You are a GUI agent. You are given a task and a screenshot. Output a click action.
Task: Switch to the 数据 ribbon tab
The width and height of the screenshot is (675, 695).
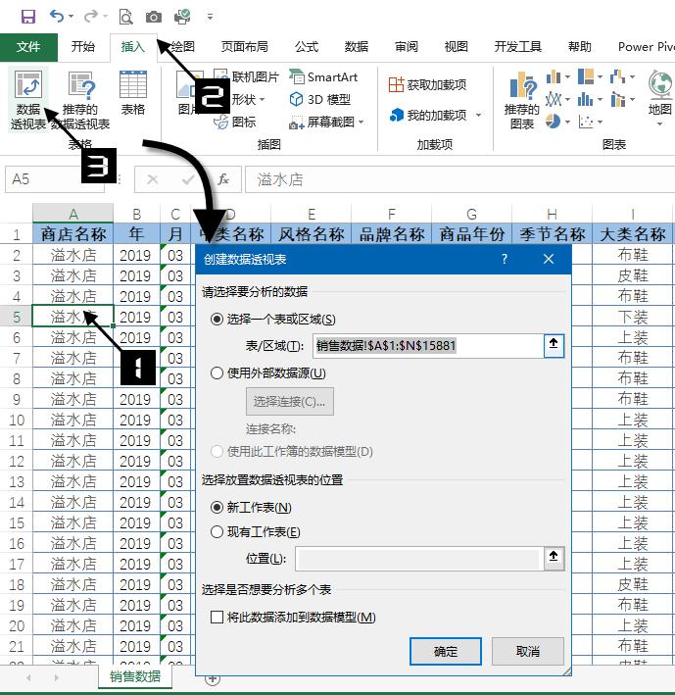356,46
